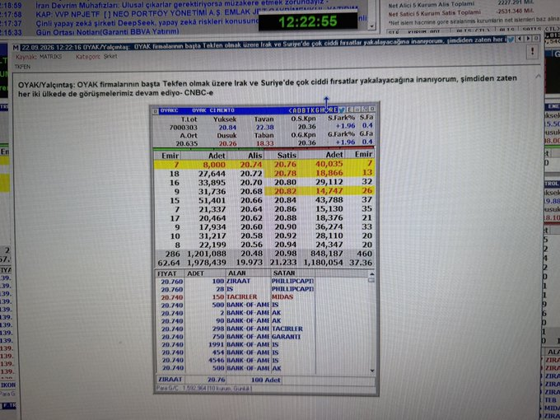Go to previous news item arrow
The image size is (560, 420).
pos(520,39)
